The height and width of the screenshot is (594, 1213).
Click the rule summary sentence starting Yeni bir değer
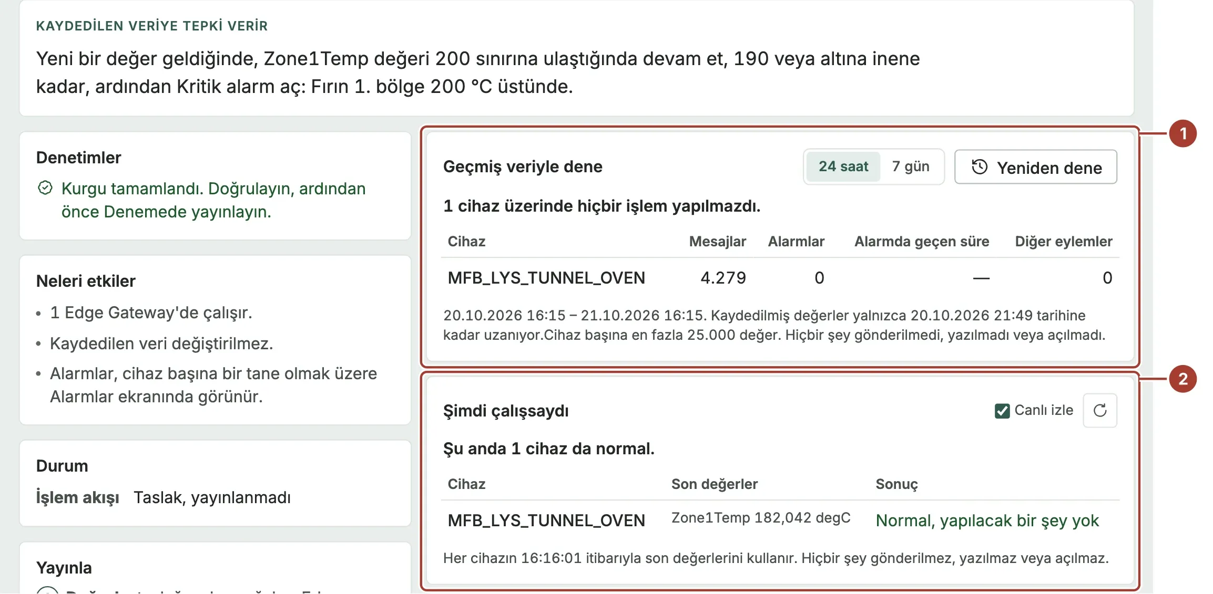(478, 72)
